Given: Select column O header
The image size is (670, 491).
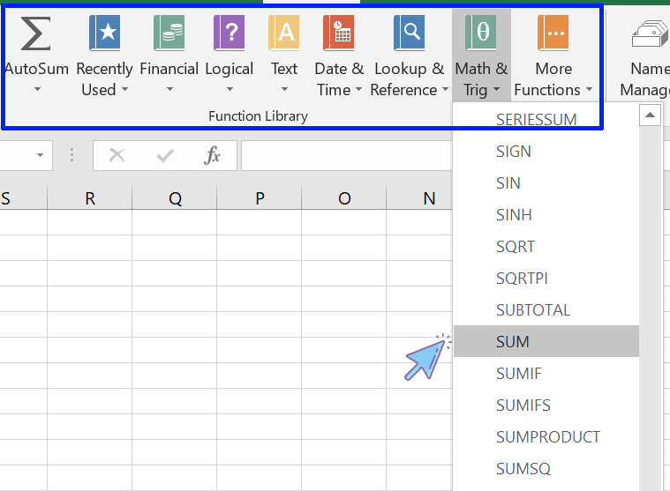Looking at the screenshot, I should point(344,198).
